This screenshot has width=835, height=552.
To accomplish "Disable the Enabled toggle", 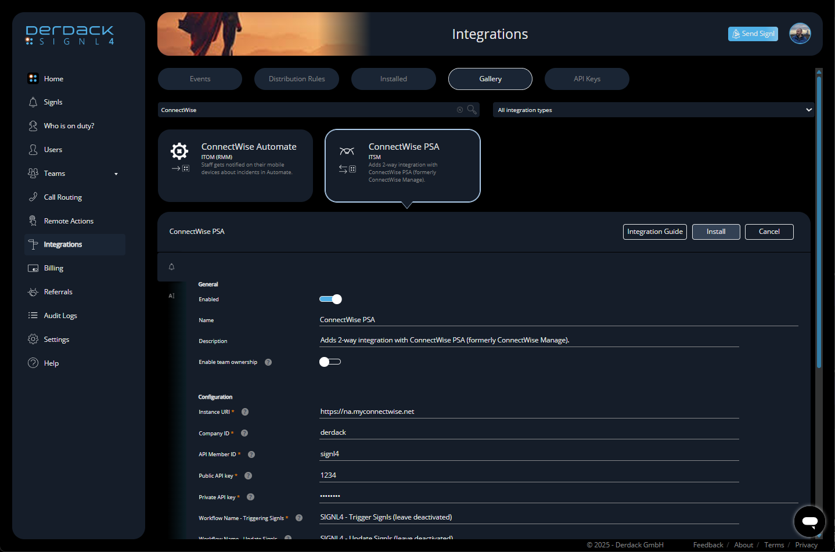I will (330, 300).
